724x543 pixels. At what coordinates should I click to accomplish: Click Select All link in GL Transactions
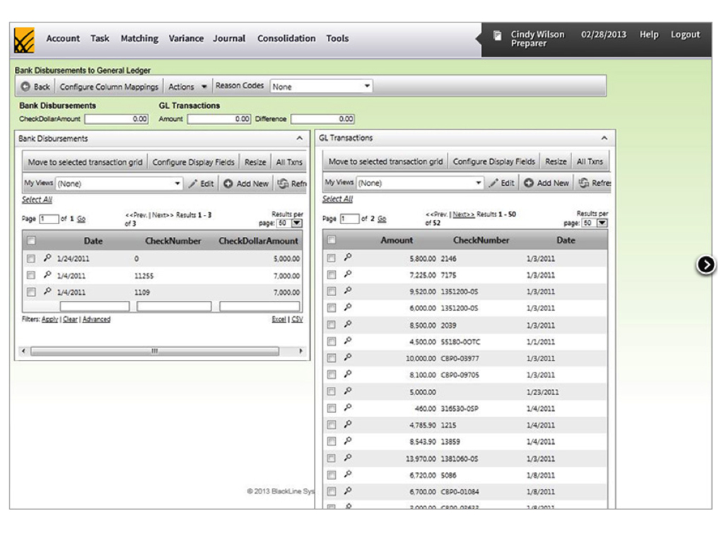[x=337, y=199]
